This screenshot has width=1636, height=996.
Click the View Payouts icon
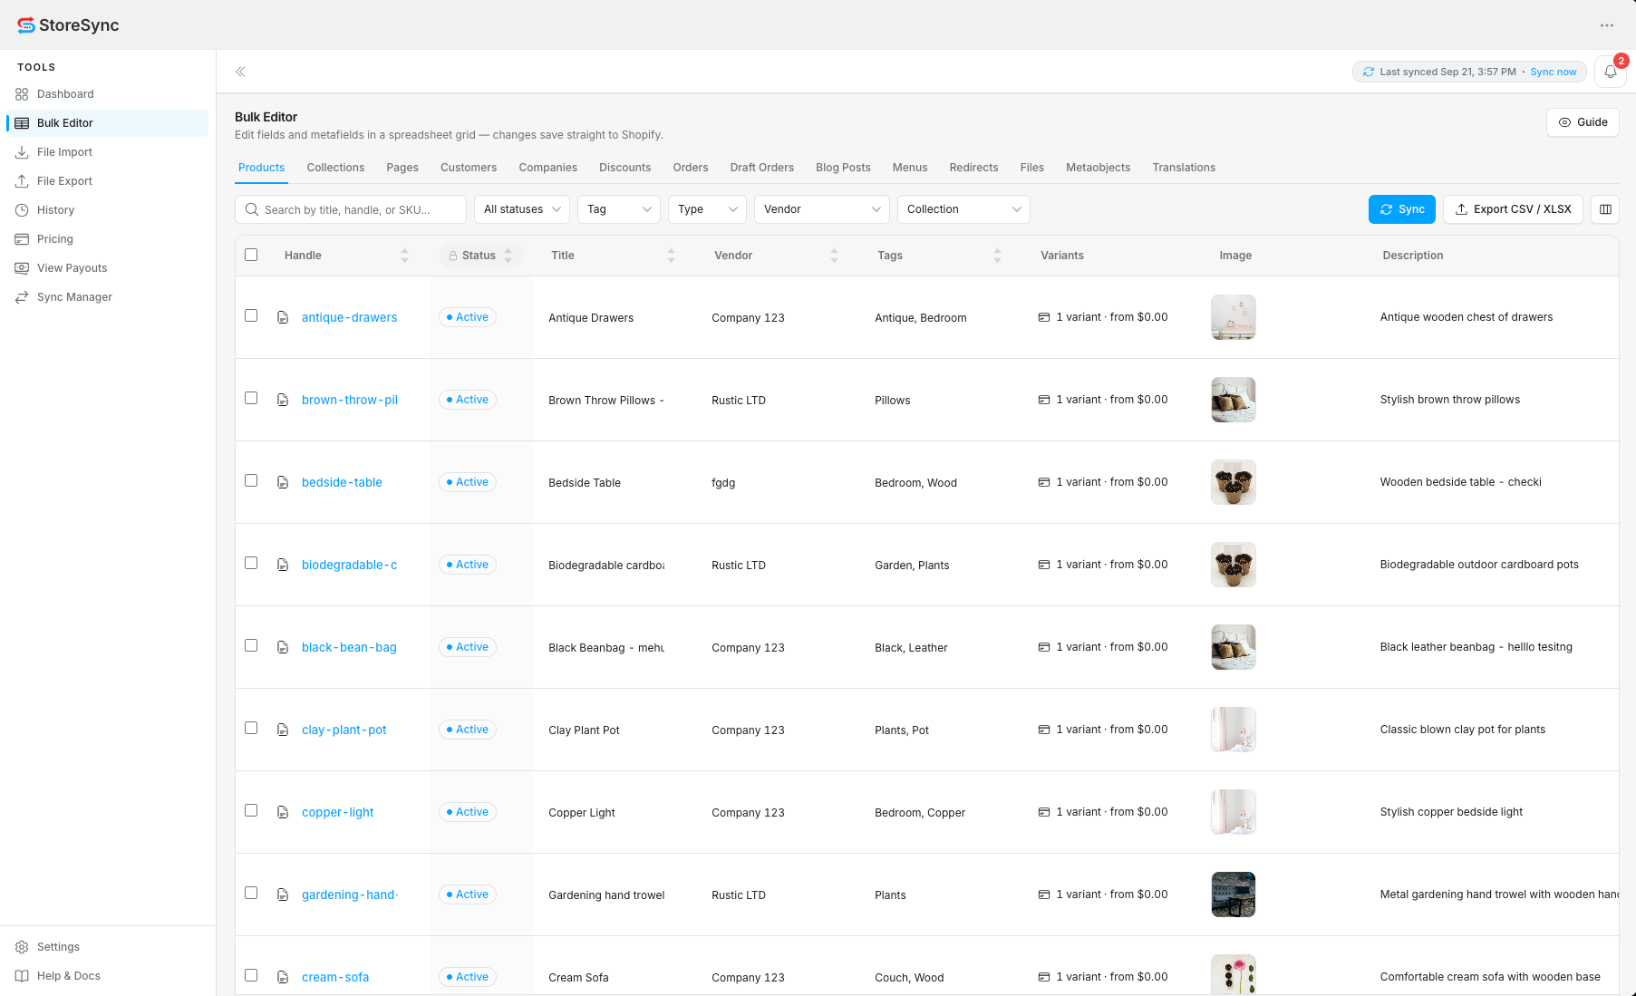(22, 268)
